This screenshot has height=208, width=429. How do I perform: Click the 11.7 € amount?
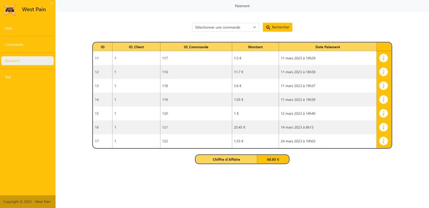[238, 72]
